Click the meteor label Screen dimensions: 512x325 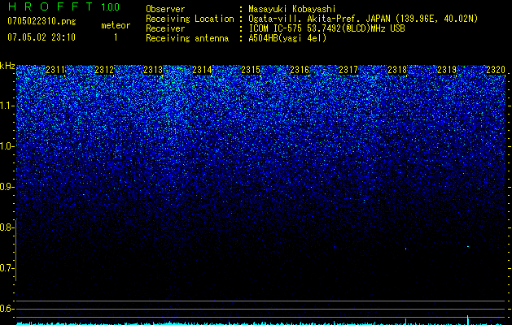point(116,25)
